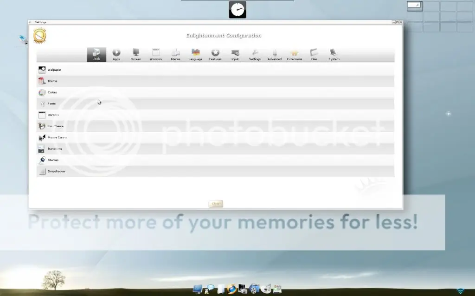Open the Wallpaper settings row
The height and width of the screenshot is (296, 475).
click(215, 70)
